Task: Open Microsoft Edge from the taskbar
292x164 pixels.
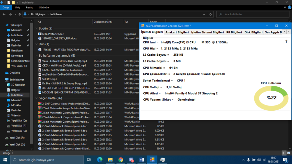Action: pyautogui.click(x=100, y=160)
